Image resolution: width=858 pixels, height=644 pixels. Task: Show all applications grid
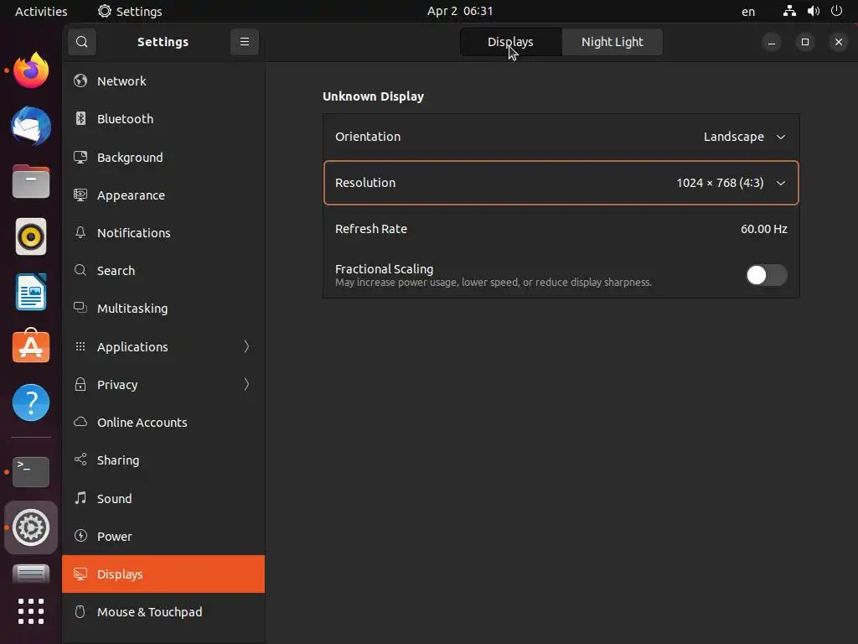[x=31, y=610]
